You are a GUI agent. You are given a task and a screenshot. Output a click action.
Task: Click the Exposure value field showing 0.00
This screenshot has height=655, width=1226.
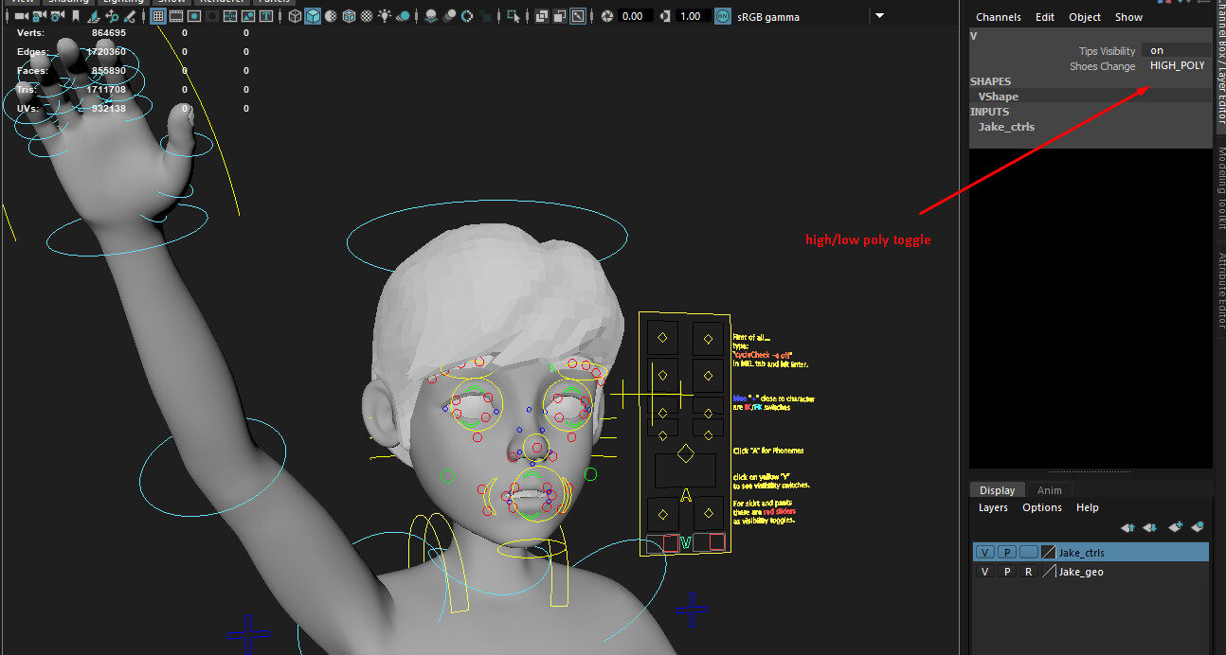[x=634, y=16]
